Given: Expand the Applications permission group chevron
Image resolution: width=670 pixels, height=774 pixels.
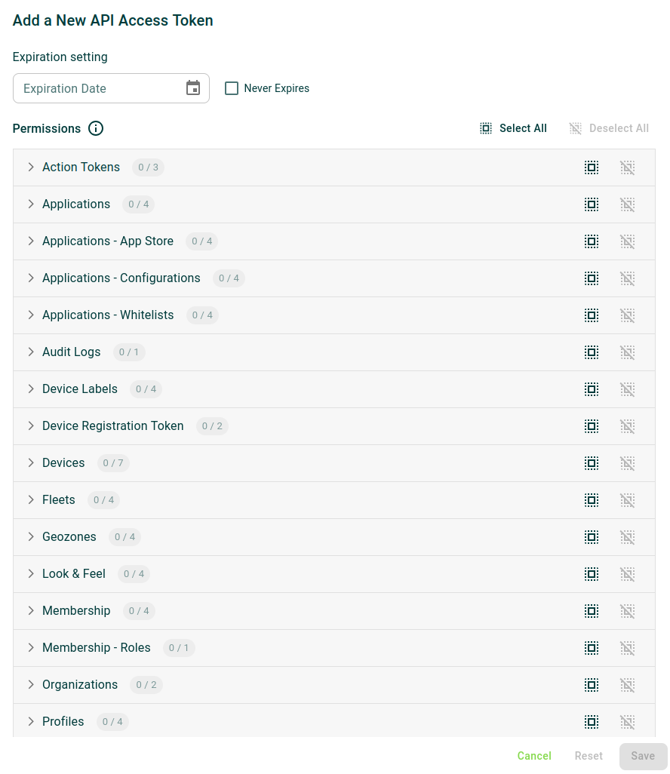Looking at the screenshot, I should click(31, 204).
